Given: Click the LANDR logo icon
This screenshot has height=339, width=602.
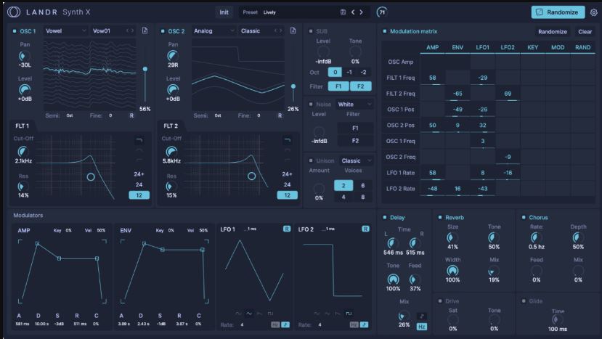Looking at the screenshot, I should pyautogui.click(x=14, y=12).
